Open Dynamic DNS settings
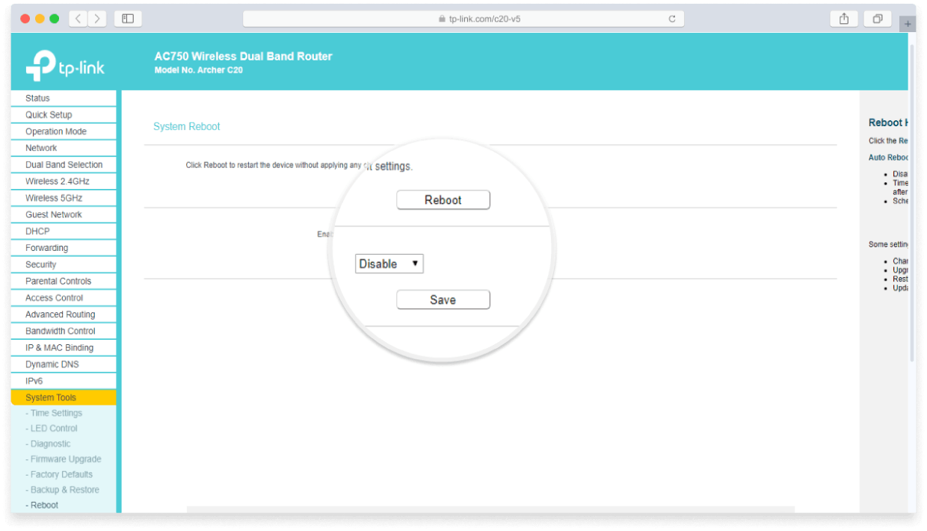927x531 pixels. 64,364
